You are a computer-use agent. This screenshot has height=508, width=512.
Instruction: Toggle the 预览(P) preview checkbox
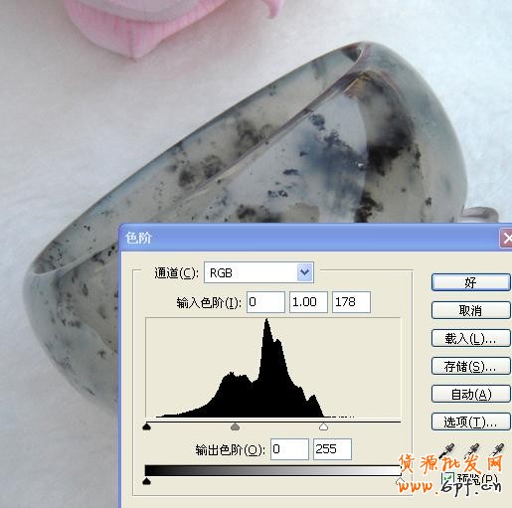(447, 479)
